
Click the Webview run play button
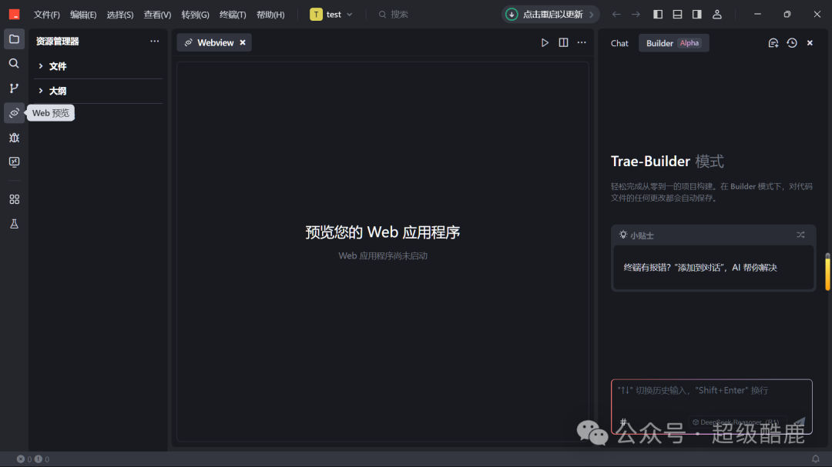point(545,42)
